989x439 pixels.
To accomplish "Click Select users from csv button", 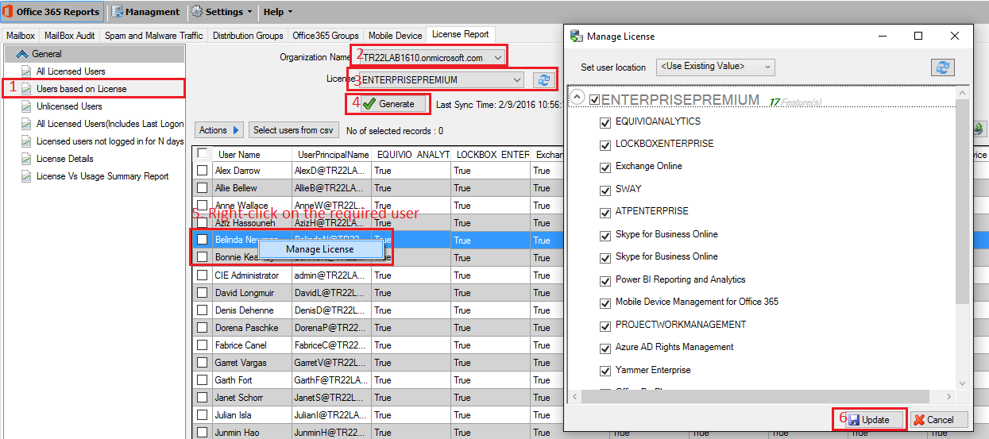I will pos(293,130).
